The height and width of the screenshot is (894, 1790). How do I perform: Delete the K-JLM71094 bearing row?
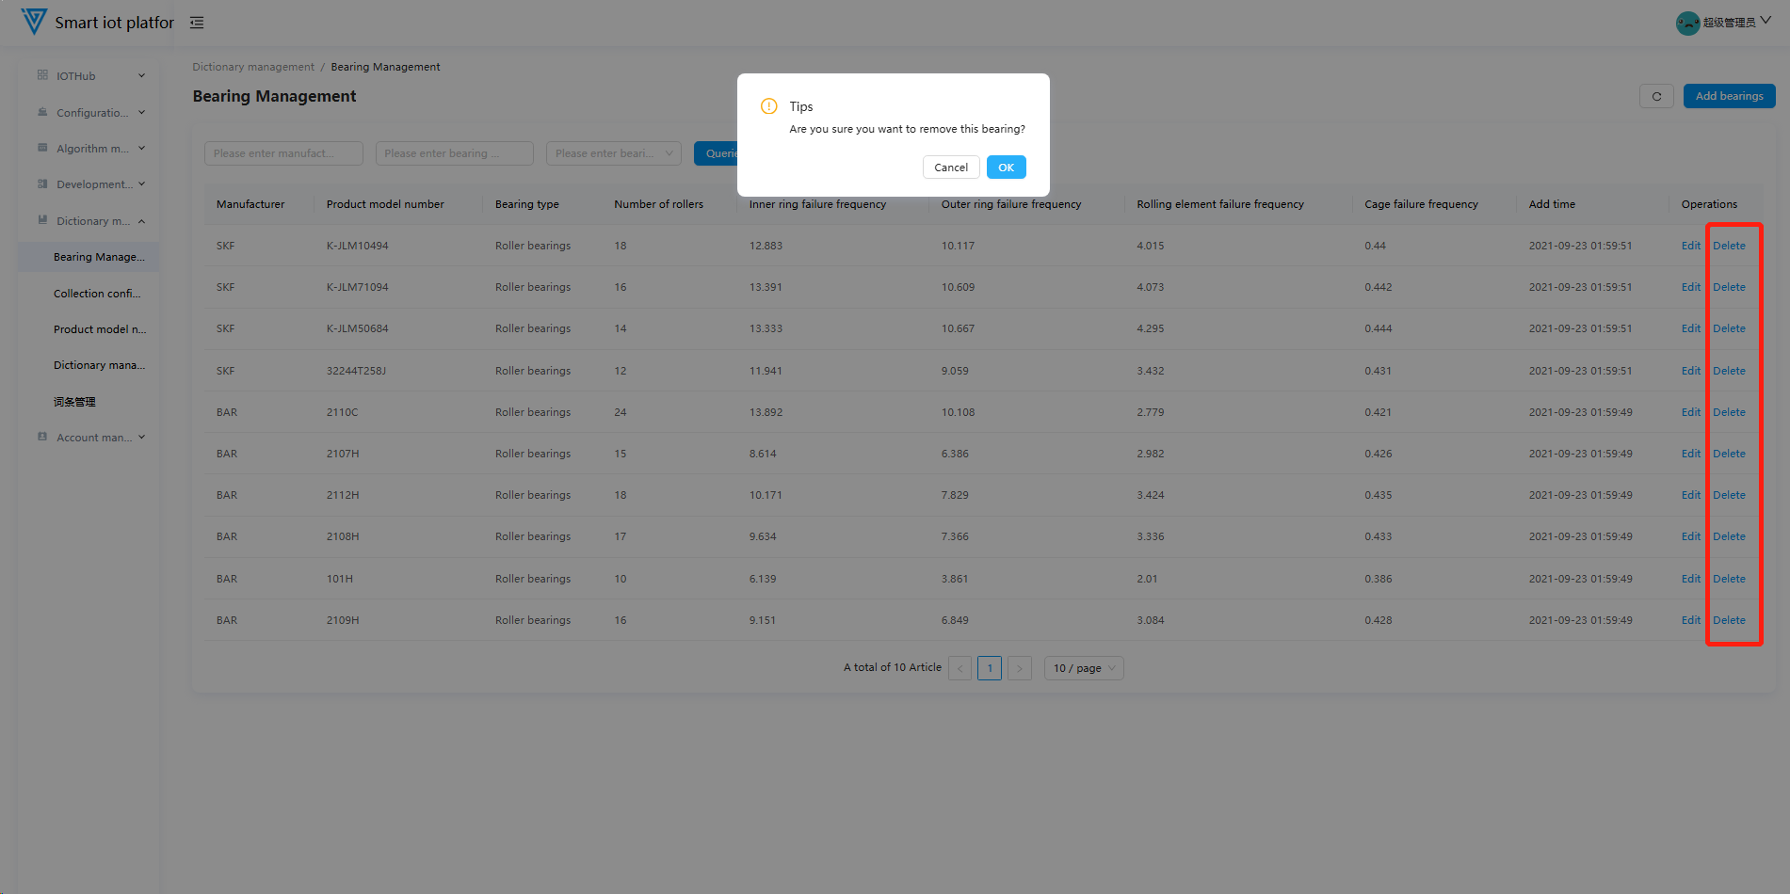[1729, 287]
